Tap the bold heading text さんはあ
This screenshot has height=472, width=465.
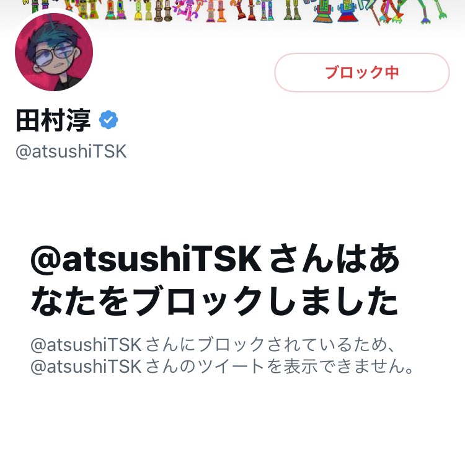tap(335, 259)
